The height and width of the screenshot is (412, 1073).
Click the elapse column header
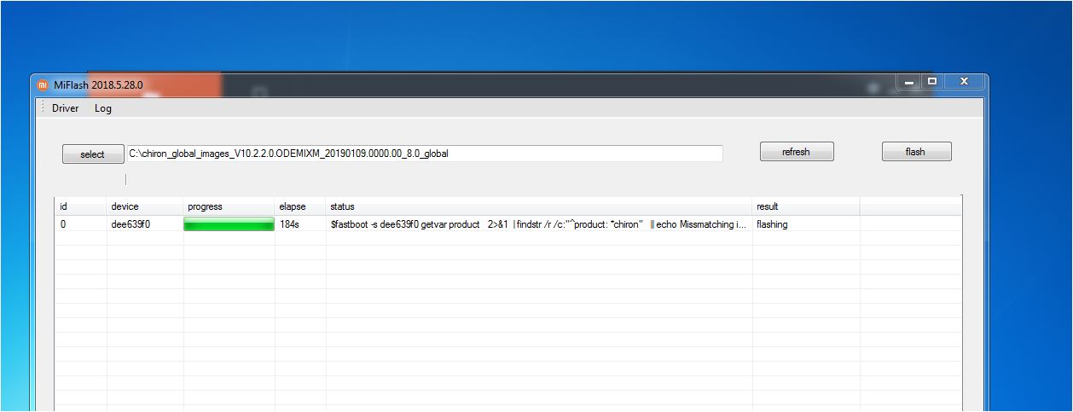point(300,206)
